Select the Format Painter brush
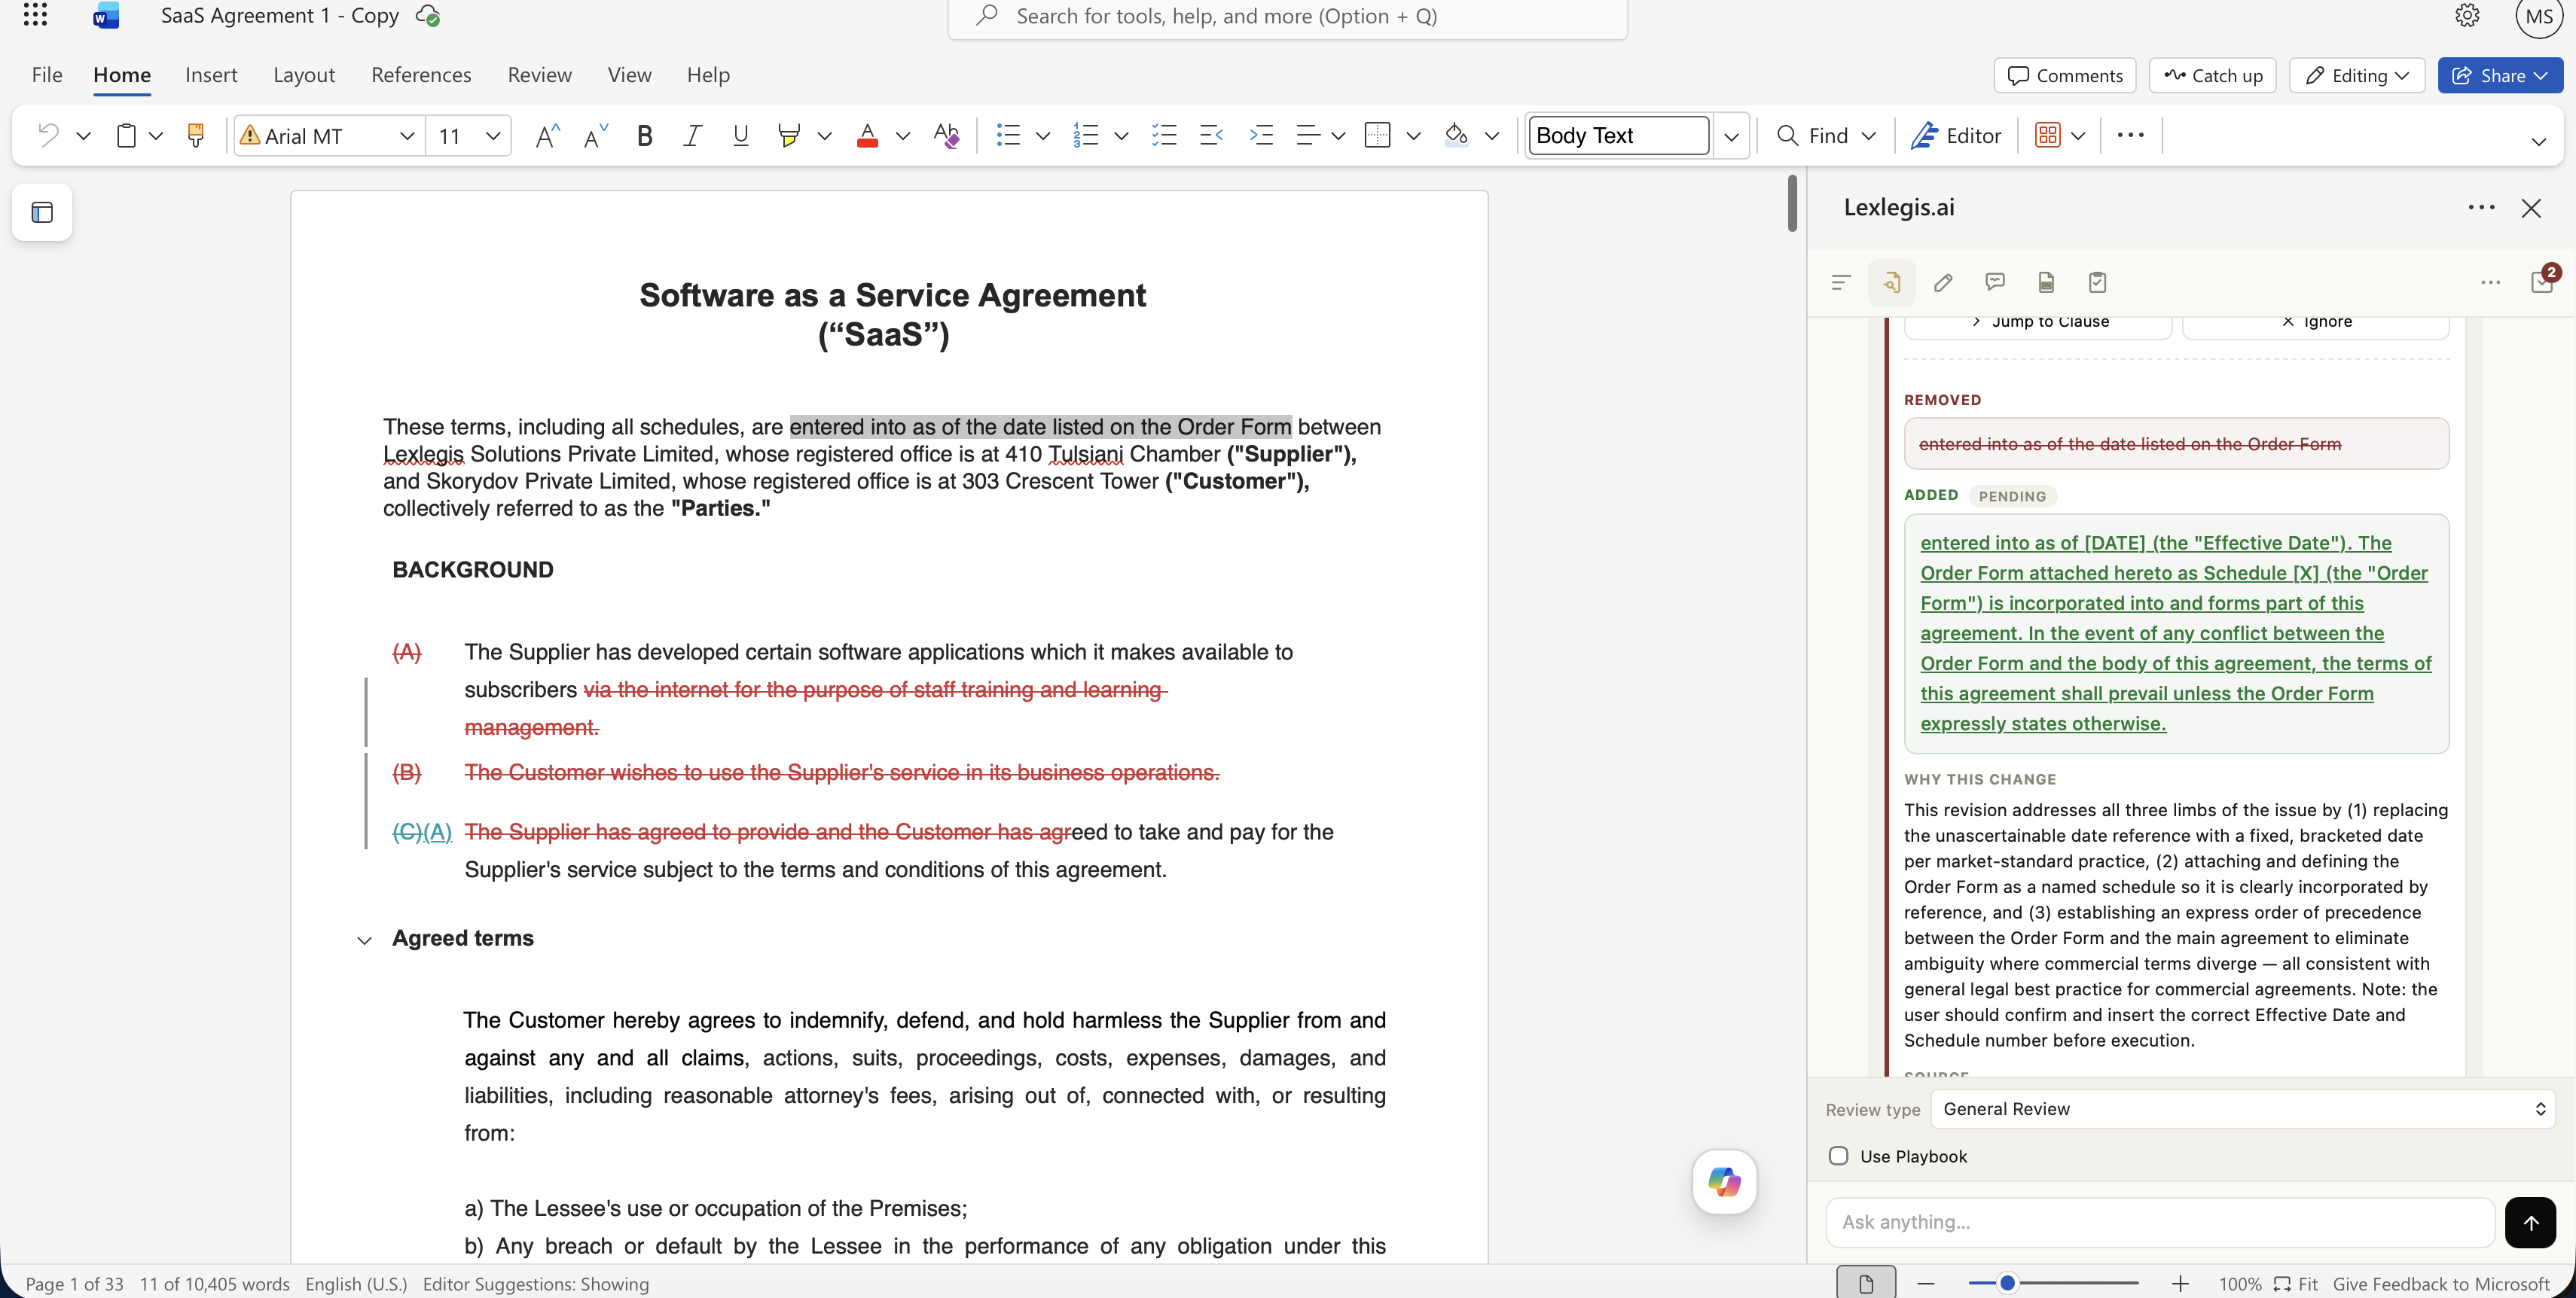This screenshot has height=1298, width=2576. click(x=196, y=135)
